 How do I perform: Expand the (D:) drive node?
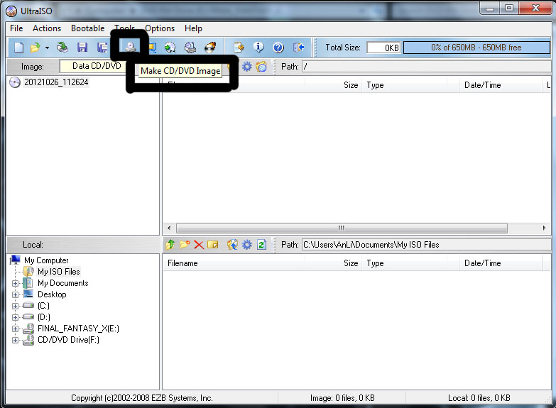pyautogui.click(x=15, y=317)
